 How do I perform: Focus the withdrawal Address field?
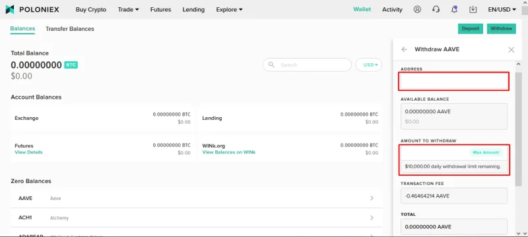(x=453, y=81)
